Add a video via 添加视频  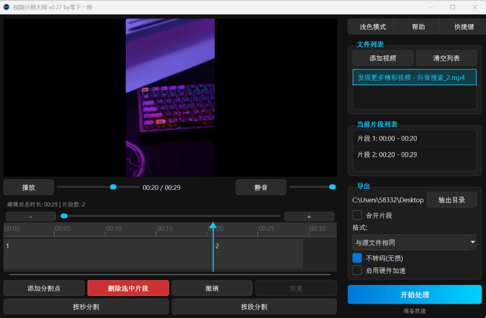click(383, 58)
